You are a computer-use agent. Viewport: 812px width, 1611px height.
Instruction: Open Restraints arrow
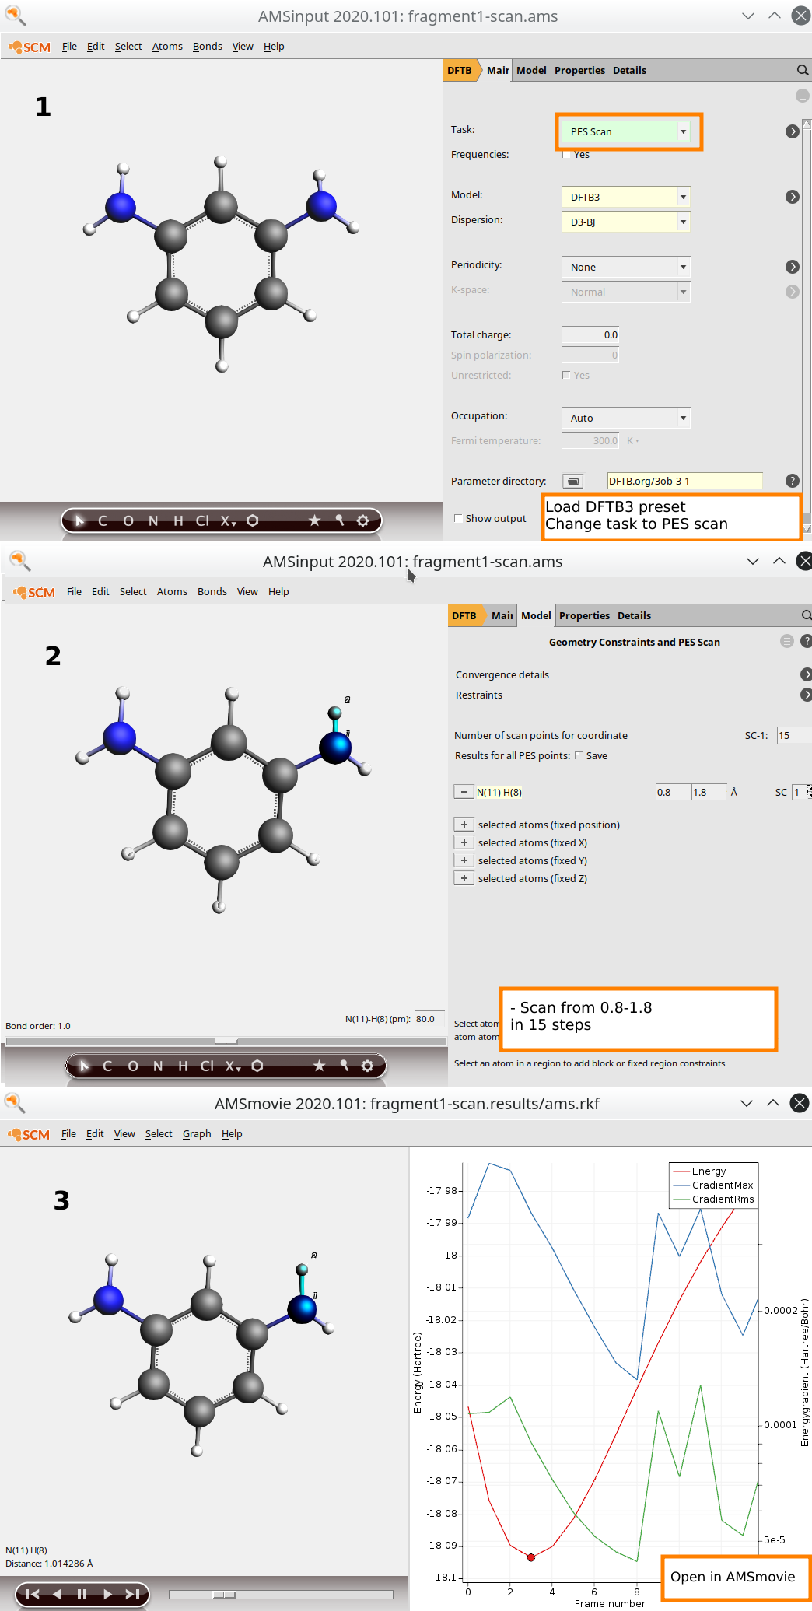click(806, 695)
